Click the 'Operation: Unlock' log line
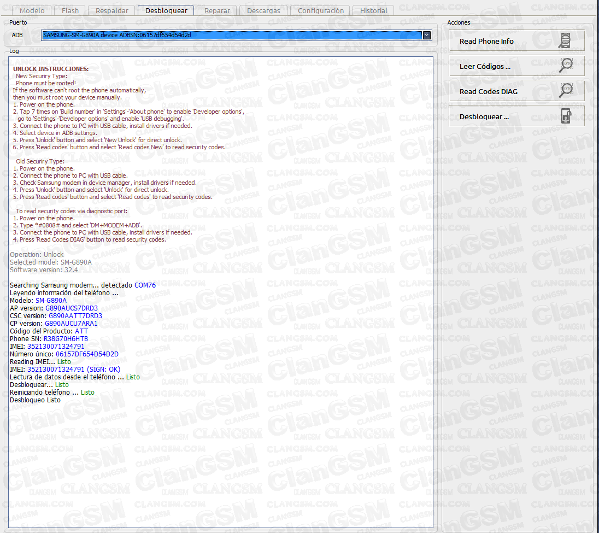 (37, 254)
